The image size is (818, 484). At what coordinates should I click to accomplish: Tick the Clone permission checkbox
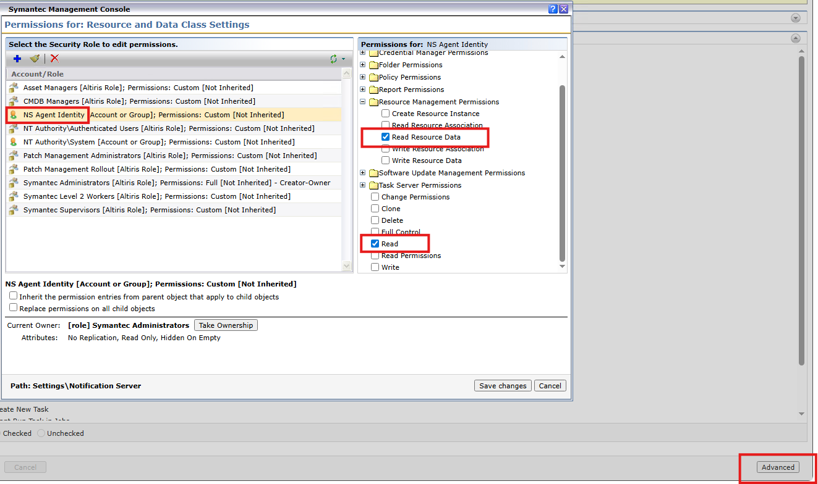(375, 209)
